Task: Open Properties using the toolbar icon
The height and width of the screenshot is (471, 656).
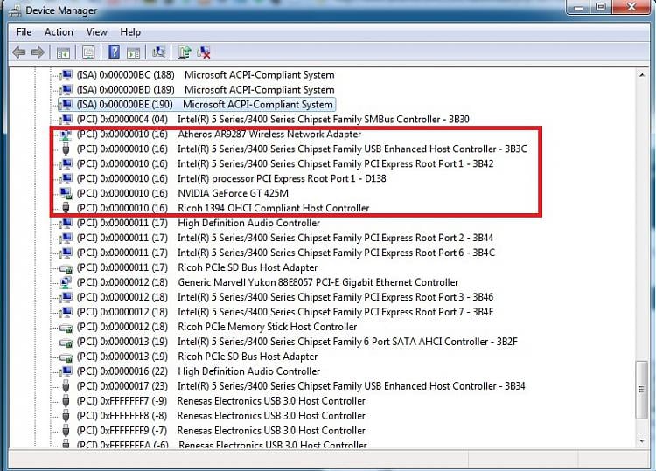Action: [88, 52]
